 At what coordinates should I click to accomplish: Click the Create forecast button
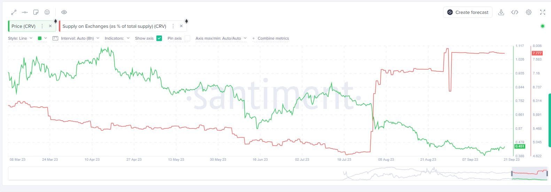pyautogui.click(x=468, y=12)
